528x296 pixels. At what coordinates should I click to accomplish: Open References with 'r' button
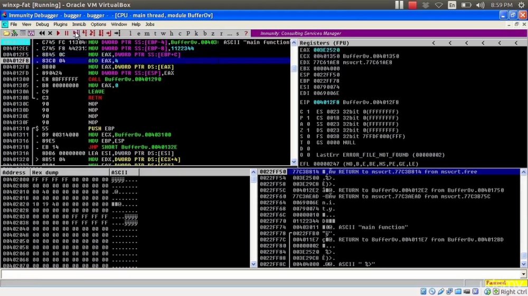(221, 33)
